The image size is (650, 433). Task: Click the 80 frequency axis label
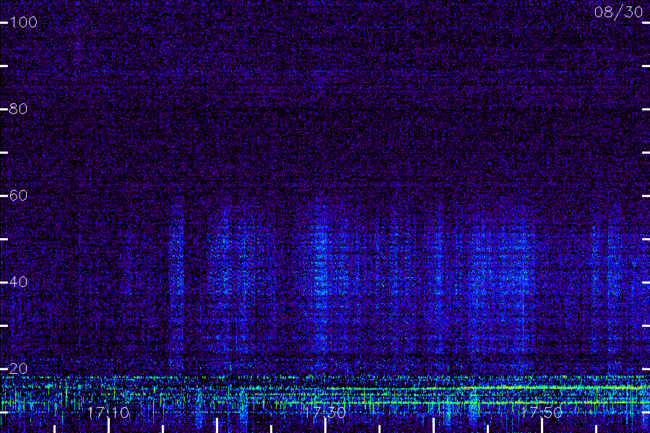coord(18,108)
